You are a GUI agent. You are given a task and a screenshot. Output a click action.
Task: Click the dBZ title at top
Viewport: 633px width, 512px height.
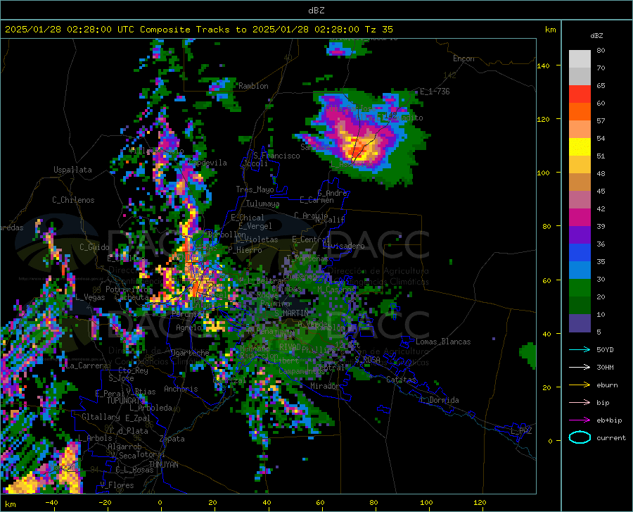point(316,11)
